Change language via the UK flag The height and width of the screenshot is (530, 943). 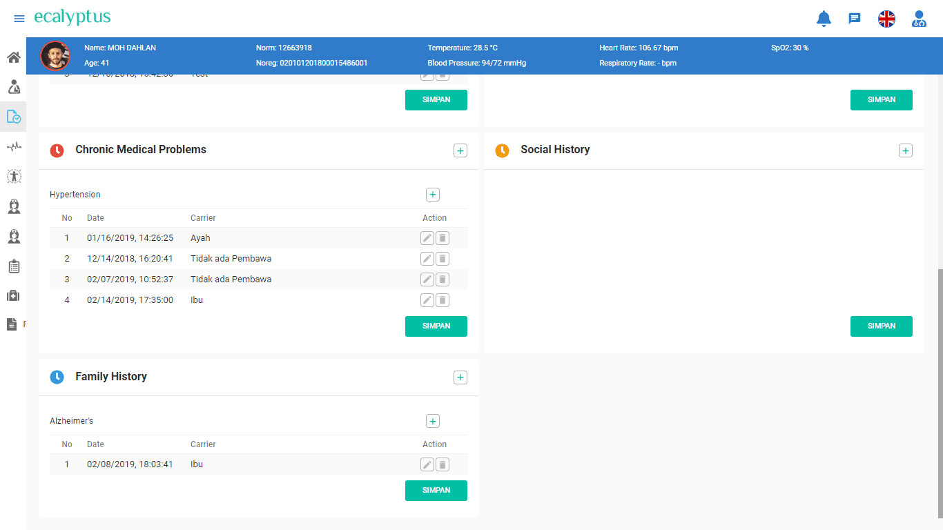click(886, 19)
